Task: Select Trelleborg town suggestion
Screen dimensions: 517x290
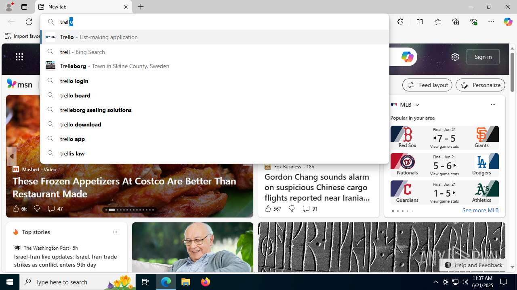Action: pyautogui.click(x=214, y=66)
